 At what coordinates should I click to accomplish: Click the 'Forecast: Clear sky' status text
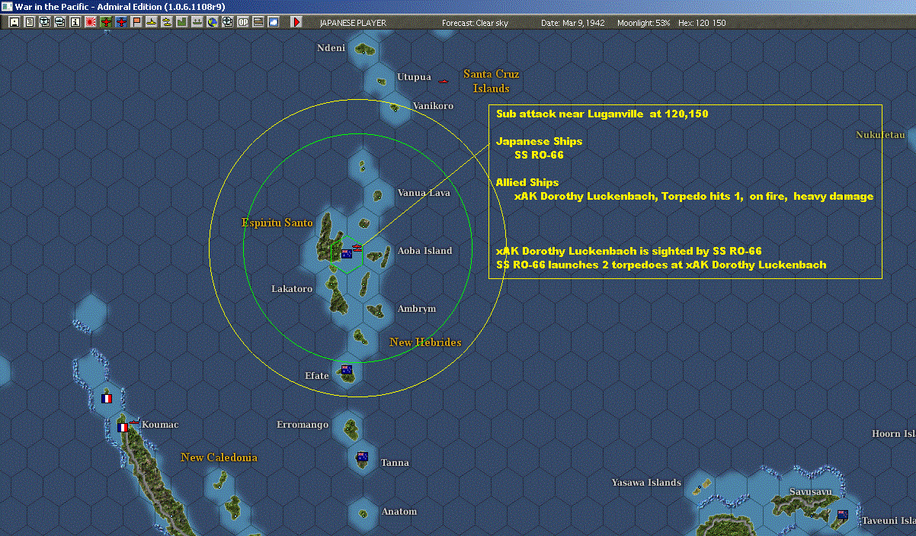pos(475,23)
